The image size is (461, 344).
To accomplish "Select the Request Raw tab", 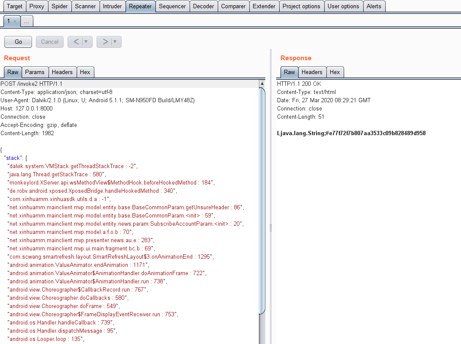I will coord(13,72).
